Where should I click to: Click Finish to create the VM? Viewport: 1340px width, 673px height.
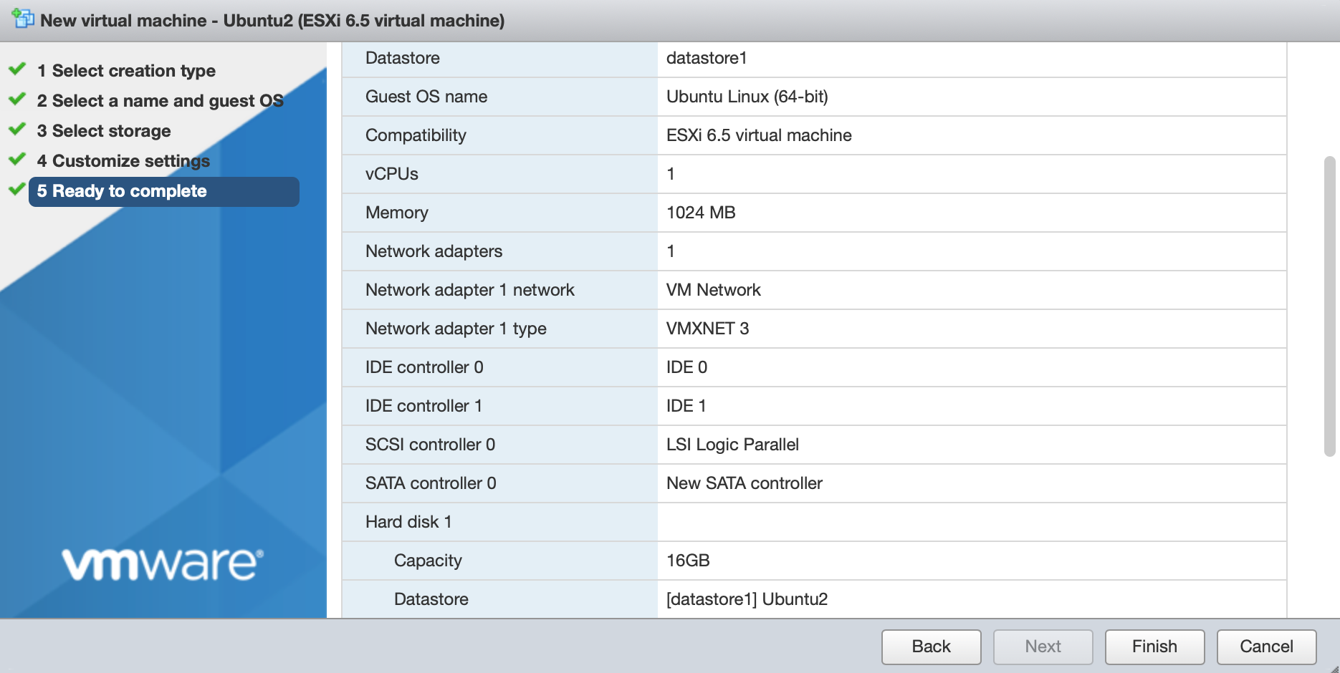tap(1154, 647)
